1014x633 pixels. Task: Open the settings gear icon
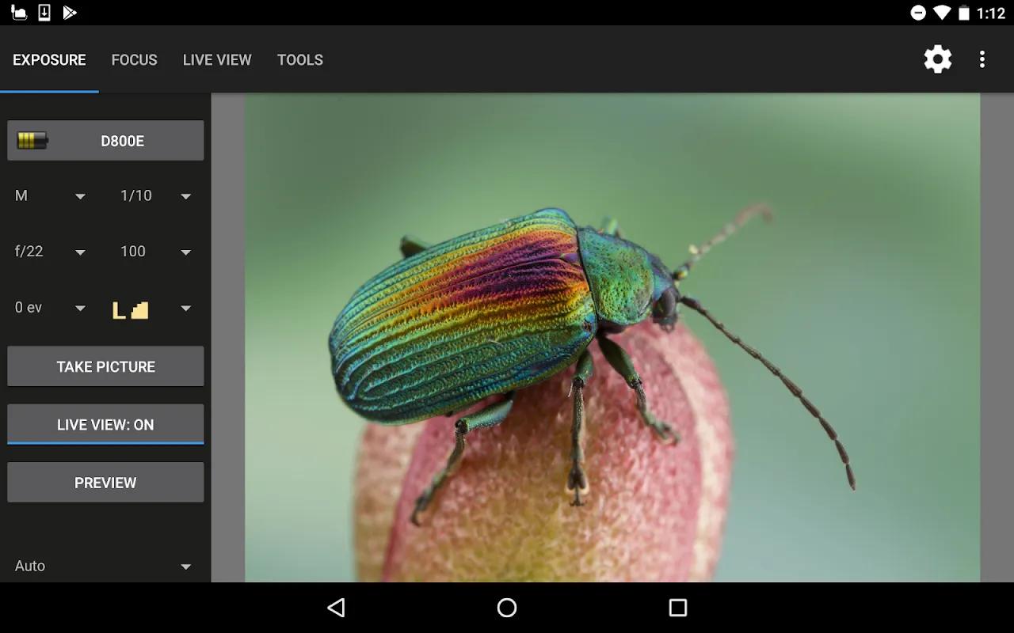pyautogui.click(x=938, y=59)
